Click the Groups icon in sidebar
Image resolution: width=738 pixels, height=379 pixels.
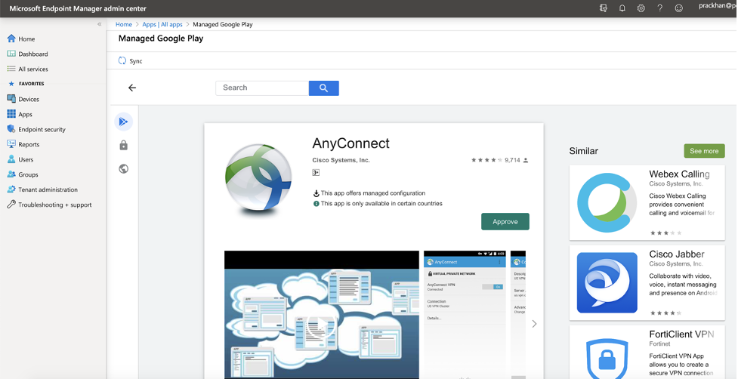pos(11,174)
